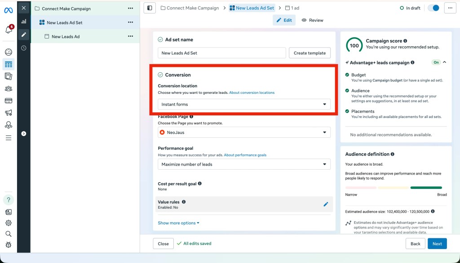Expand the Performance goal dropdown

point(244,164)
